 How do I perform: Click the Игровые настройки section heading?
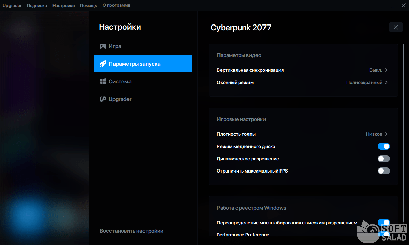click(241, 119)
